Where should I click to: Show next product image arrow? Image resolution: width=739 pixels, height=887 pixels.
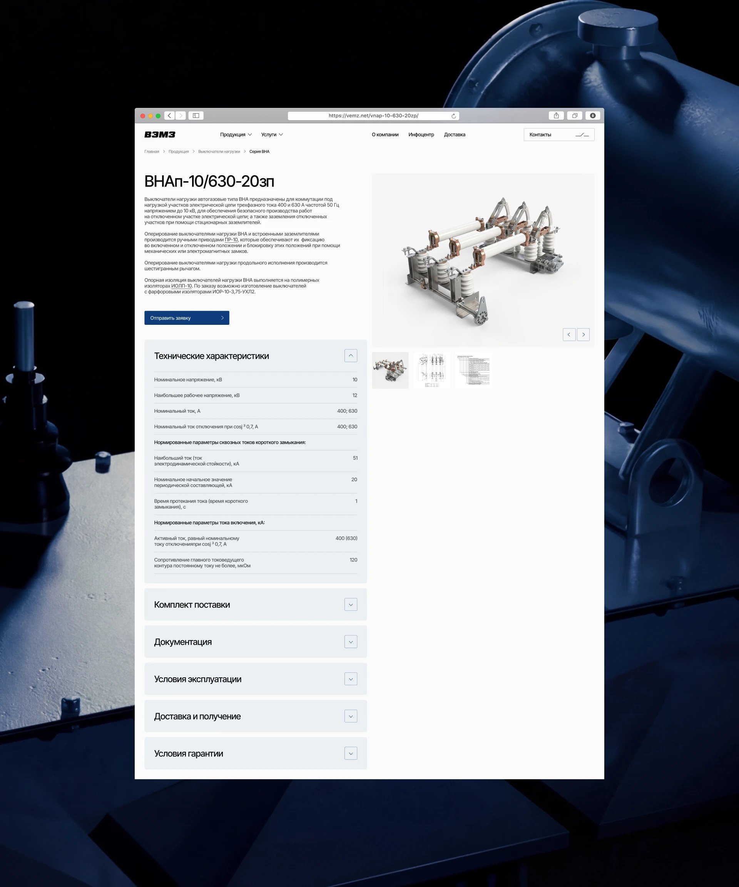(584, 334)
